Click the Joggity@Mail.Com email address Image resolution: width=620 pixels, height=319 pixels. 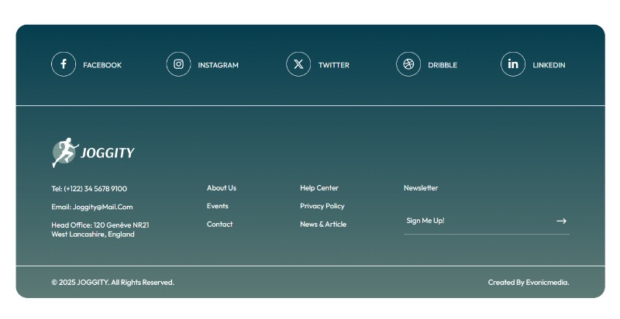click(102, 207)
